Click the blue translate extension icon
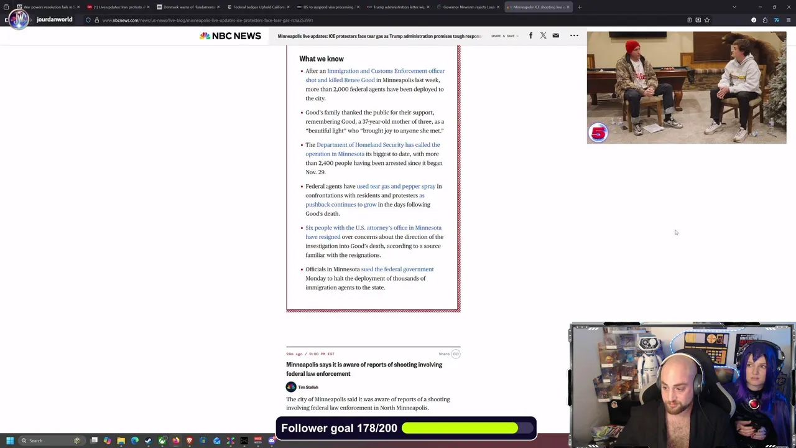Viewport: 796px width, 448px height. (777, 20)
